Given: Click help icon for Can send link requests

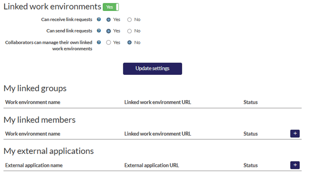Looking at the screenshot, I should tap(99, 31).
